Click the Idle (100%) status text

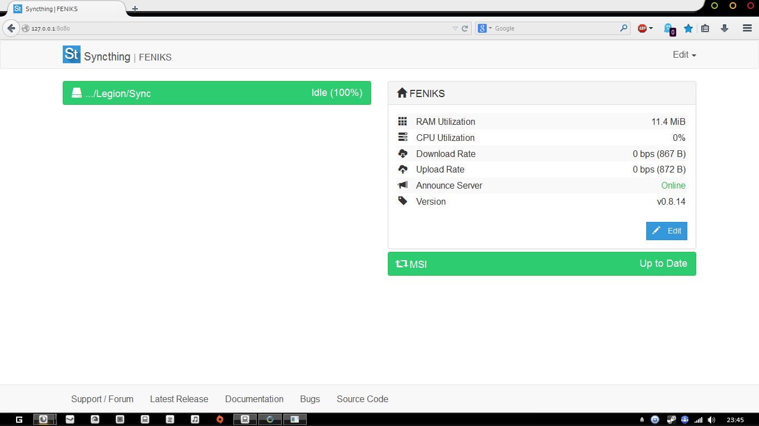[x=337, y=93]
